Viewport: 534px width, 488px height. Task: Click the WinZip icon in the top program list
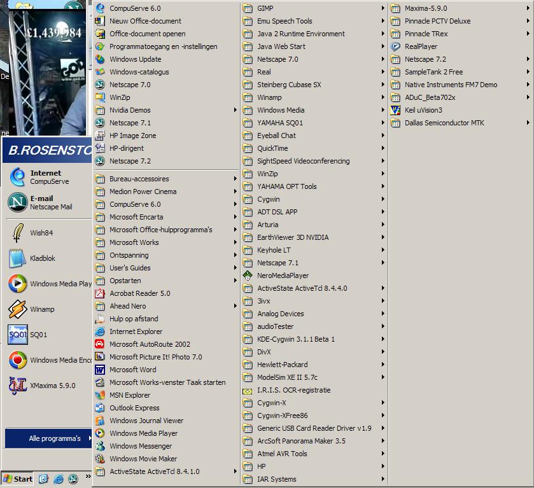100,97
